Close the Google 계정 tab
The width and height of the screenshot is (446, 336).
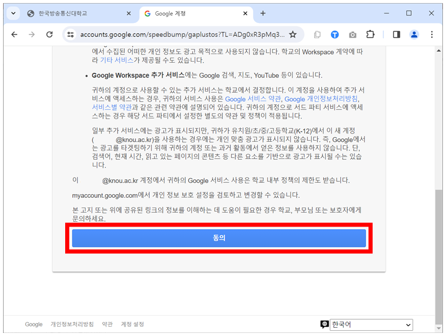click(x=245, y=13)
